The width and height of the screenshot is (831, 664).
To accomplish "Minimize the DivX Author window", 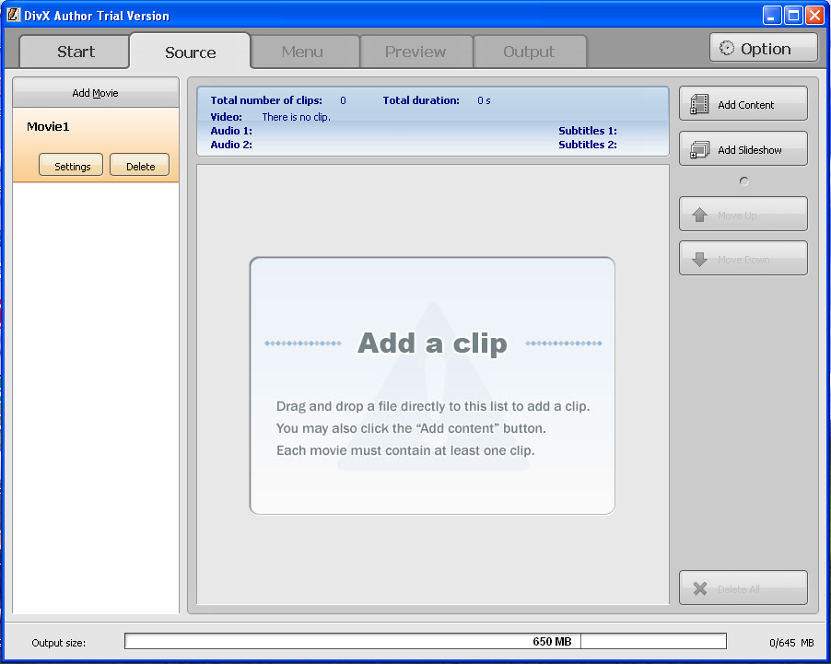I will click(772, 15).
